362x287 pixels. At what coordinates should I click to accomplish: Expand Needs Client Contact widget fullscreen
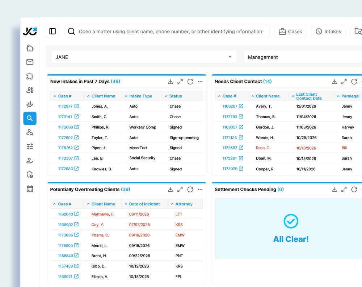point(344,82)
